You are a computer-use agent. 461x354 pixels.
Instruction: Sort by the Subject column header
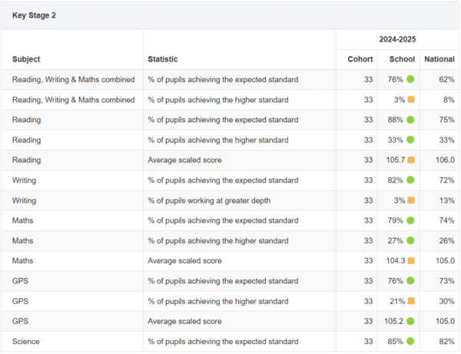(x=26, y=59)
